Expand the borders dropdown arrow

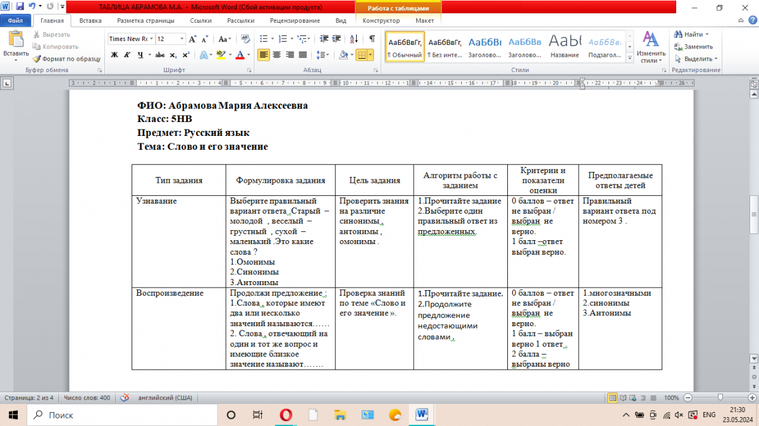[x=371, y=55]
